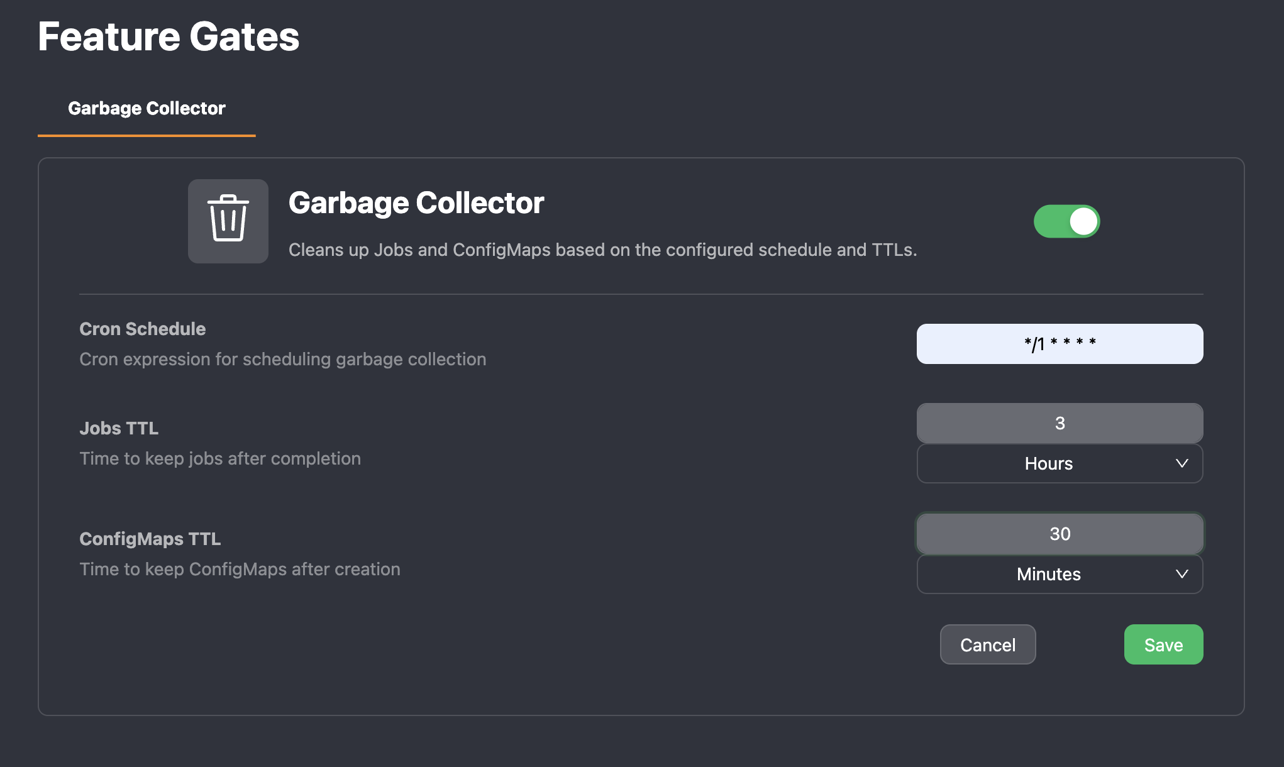The width and height of the screenshot is (1284, 767).
Task: Click the Feature Gates heading
Action: [169, 36]
